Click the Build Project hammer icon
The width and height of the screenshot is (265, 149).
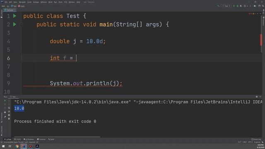point(218,6)
